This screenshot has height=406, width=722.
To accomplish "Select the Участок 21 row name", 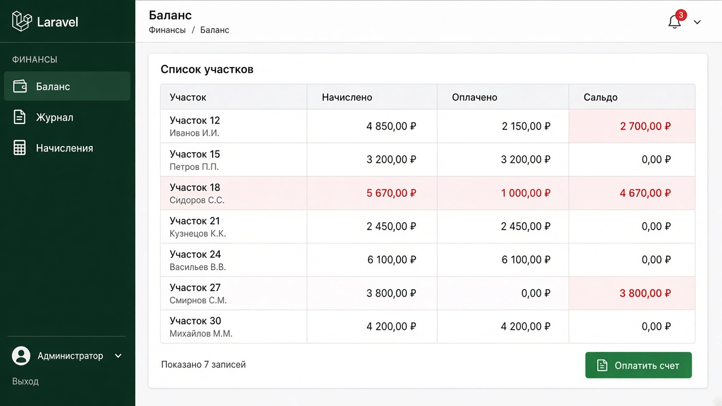I will pos(195,220).
